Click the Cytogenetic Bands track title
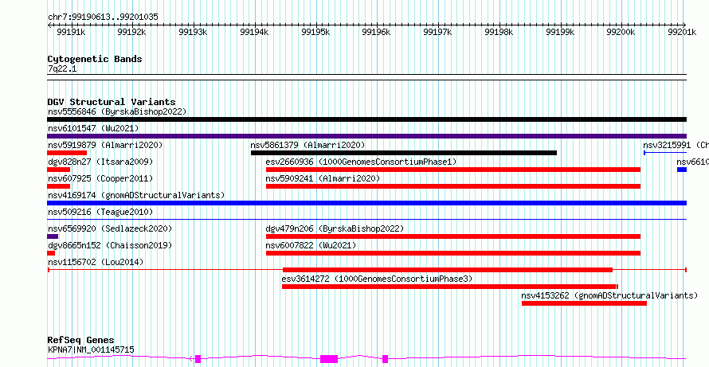Screen dimensions: 709x367 click(x=95, y=59)
